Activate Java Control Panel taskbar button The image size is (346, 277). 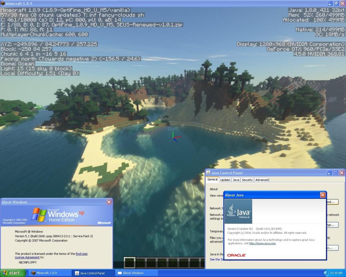pos(93,273)
